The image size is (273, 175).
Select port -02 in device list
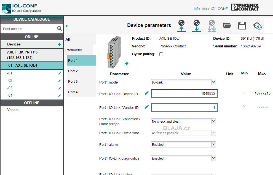coord(32,81)
